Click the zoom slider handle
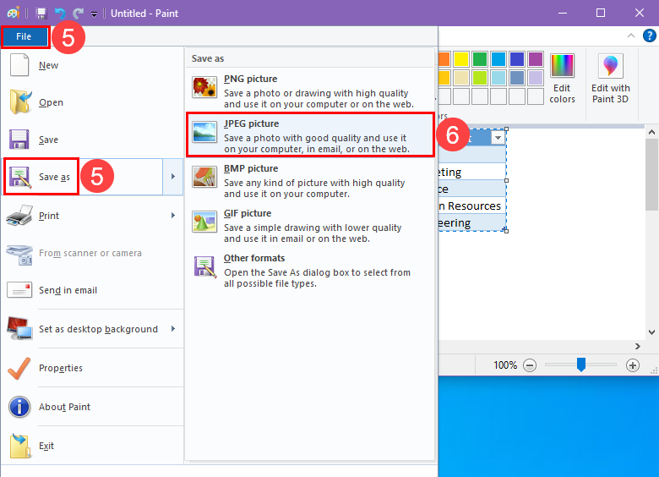The height and width of the screenshot is (477, 659). pyautogui.click(x=580, y=365)
